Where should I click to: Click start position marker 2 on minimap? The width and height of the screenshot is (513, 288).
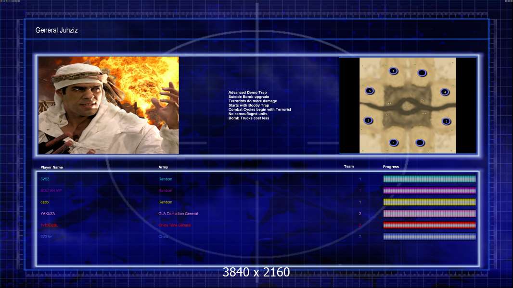pos(446,121)
